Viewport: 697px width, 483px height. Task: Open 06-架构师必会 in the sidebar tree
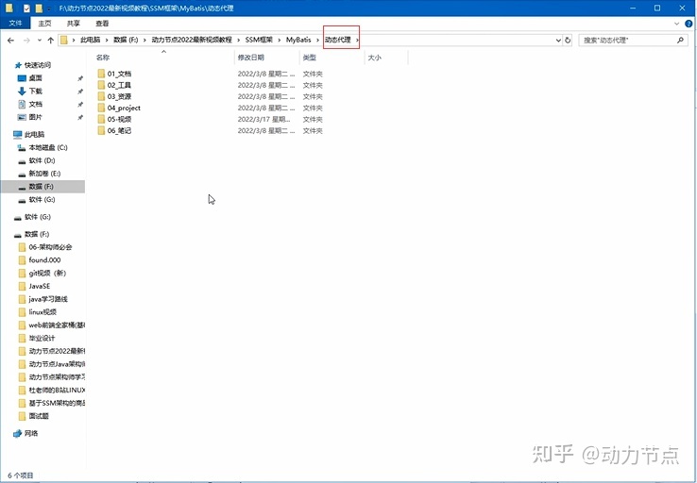pyautogui.click(x=50, y=247)
